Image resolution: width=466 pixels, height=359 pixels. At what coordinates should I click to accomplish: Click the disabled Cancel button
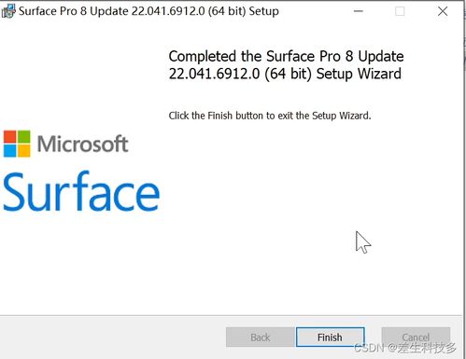click(416, 338)
